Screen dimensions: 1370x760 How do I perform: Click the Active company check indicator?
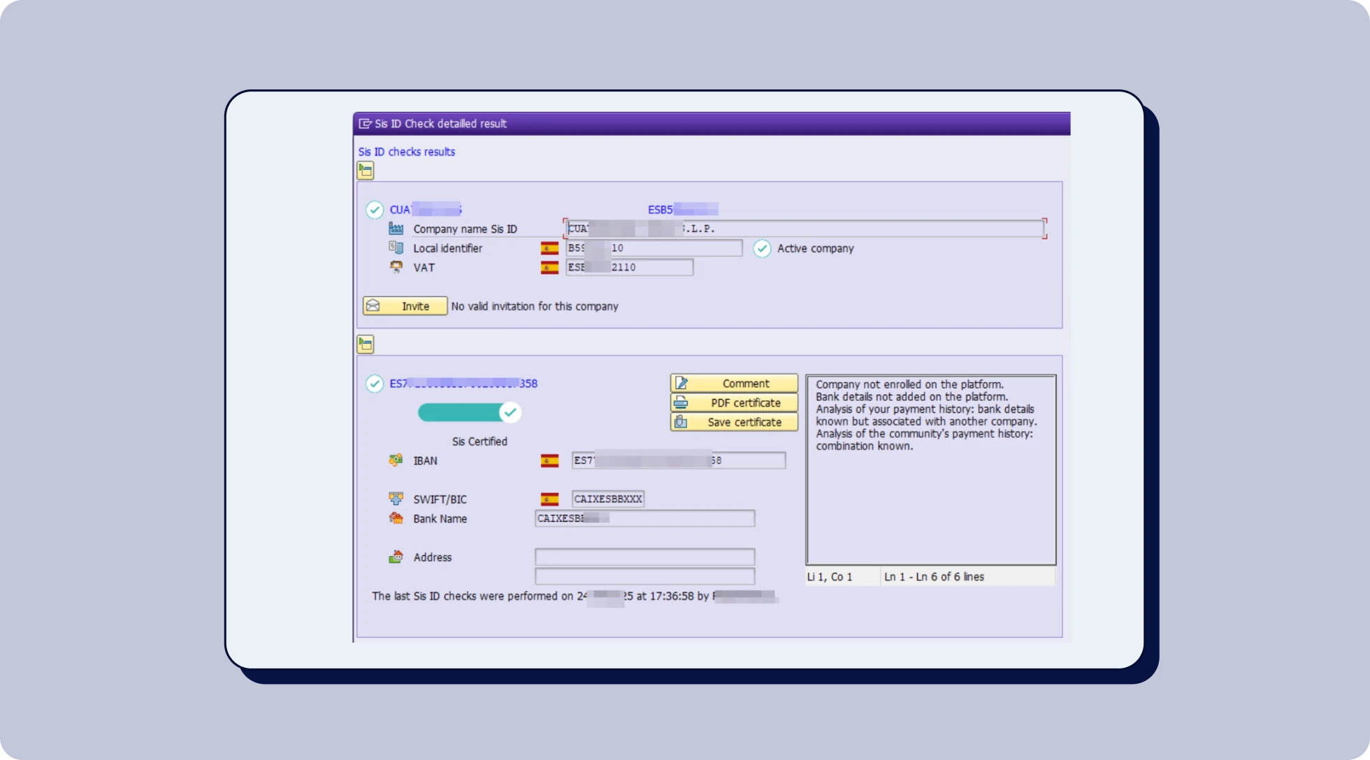point(761,248)
